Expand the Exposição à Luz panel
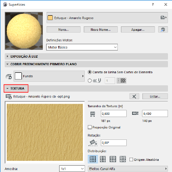This screenshot has height=172, width=172. tap(86, 56)
